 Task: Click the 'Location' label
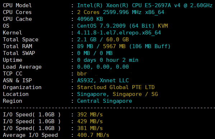16,94
